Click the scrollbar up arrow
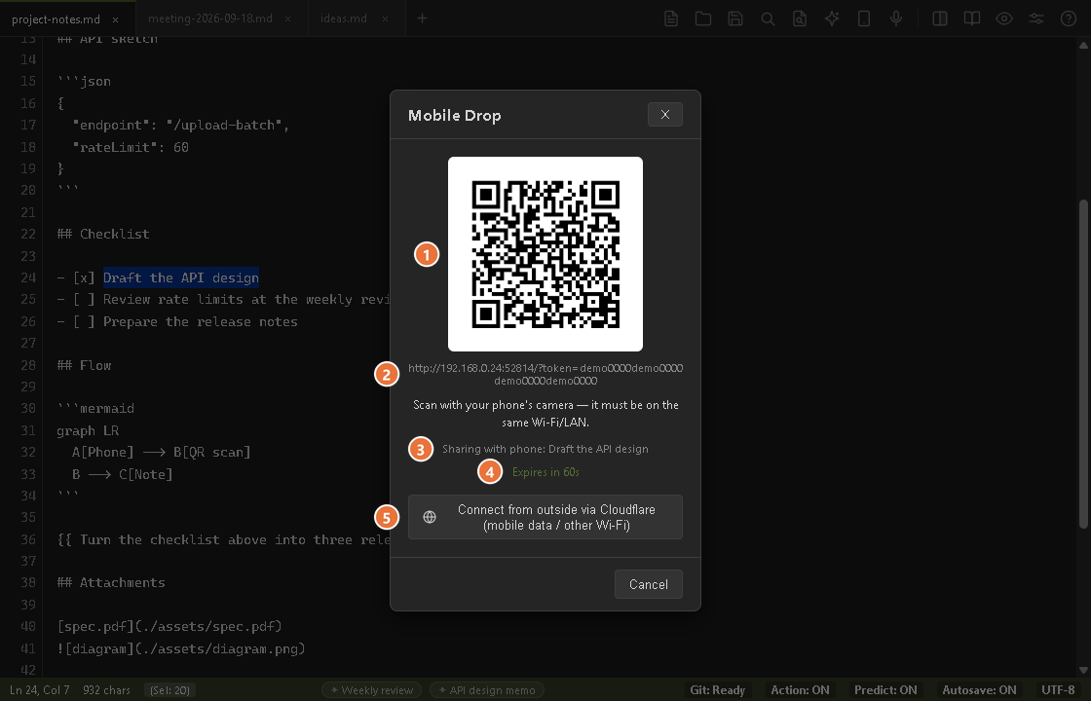This screenshot has width=1091, height=701. tap(1083, 45)
